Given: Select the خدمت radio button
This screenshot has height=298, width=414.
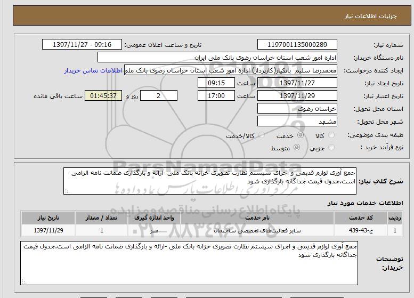Looking at the screenshot, I should pos(300,135).
